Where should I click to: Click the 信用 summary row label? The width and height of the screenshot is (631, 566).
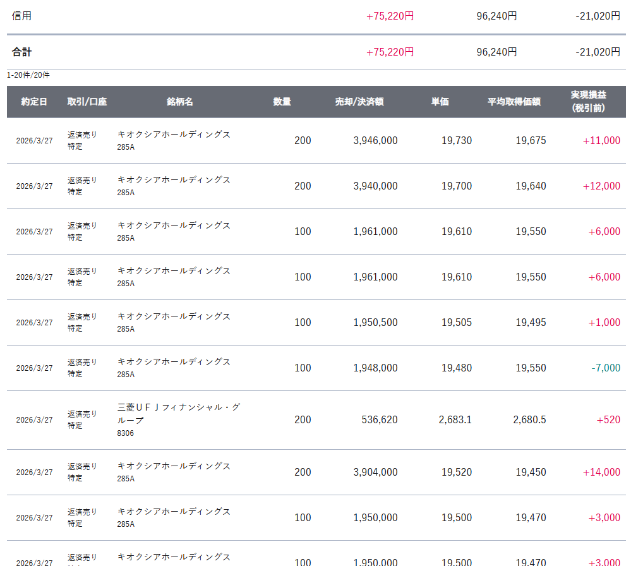21,16
